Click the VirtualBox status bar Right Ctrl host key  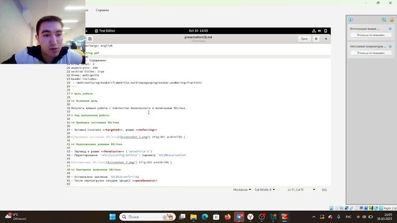[390, 208]
